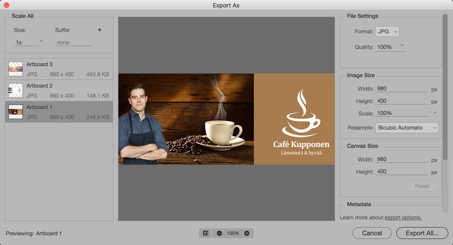Open the Format JPG dropdown
Screen dimensions: 453x245
pyautogui.click(x=387, y=31)
